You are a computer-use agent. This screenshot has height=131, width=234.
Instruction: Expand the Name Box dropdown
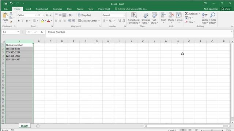click(x=18, y=32)
